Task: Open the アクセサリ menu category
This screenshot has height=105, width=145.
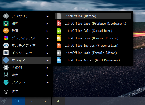Action: tap(26, 16)
